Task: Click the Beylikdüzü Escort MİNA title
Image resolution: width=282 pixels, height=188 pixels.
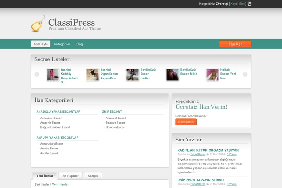Action: pos(189,71)
